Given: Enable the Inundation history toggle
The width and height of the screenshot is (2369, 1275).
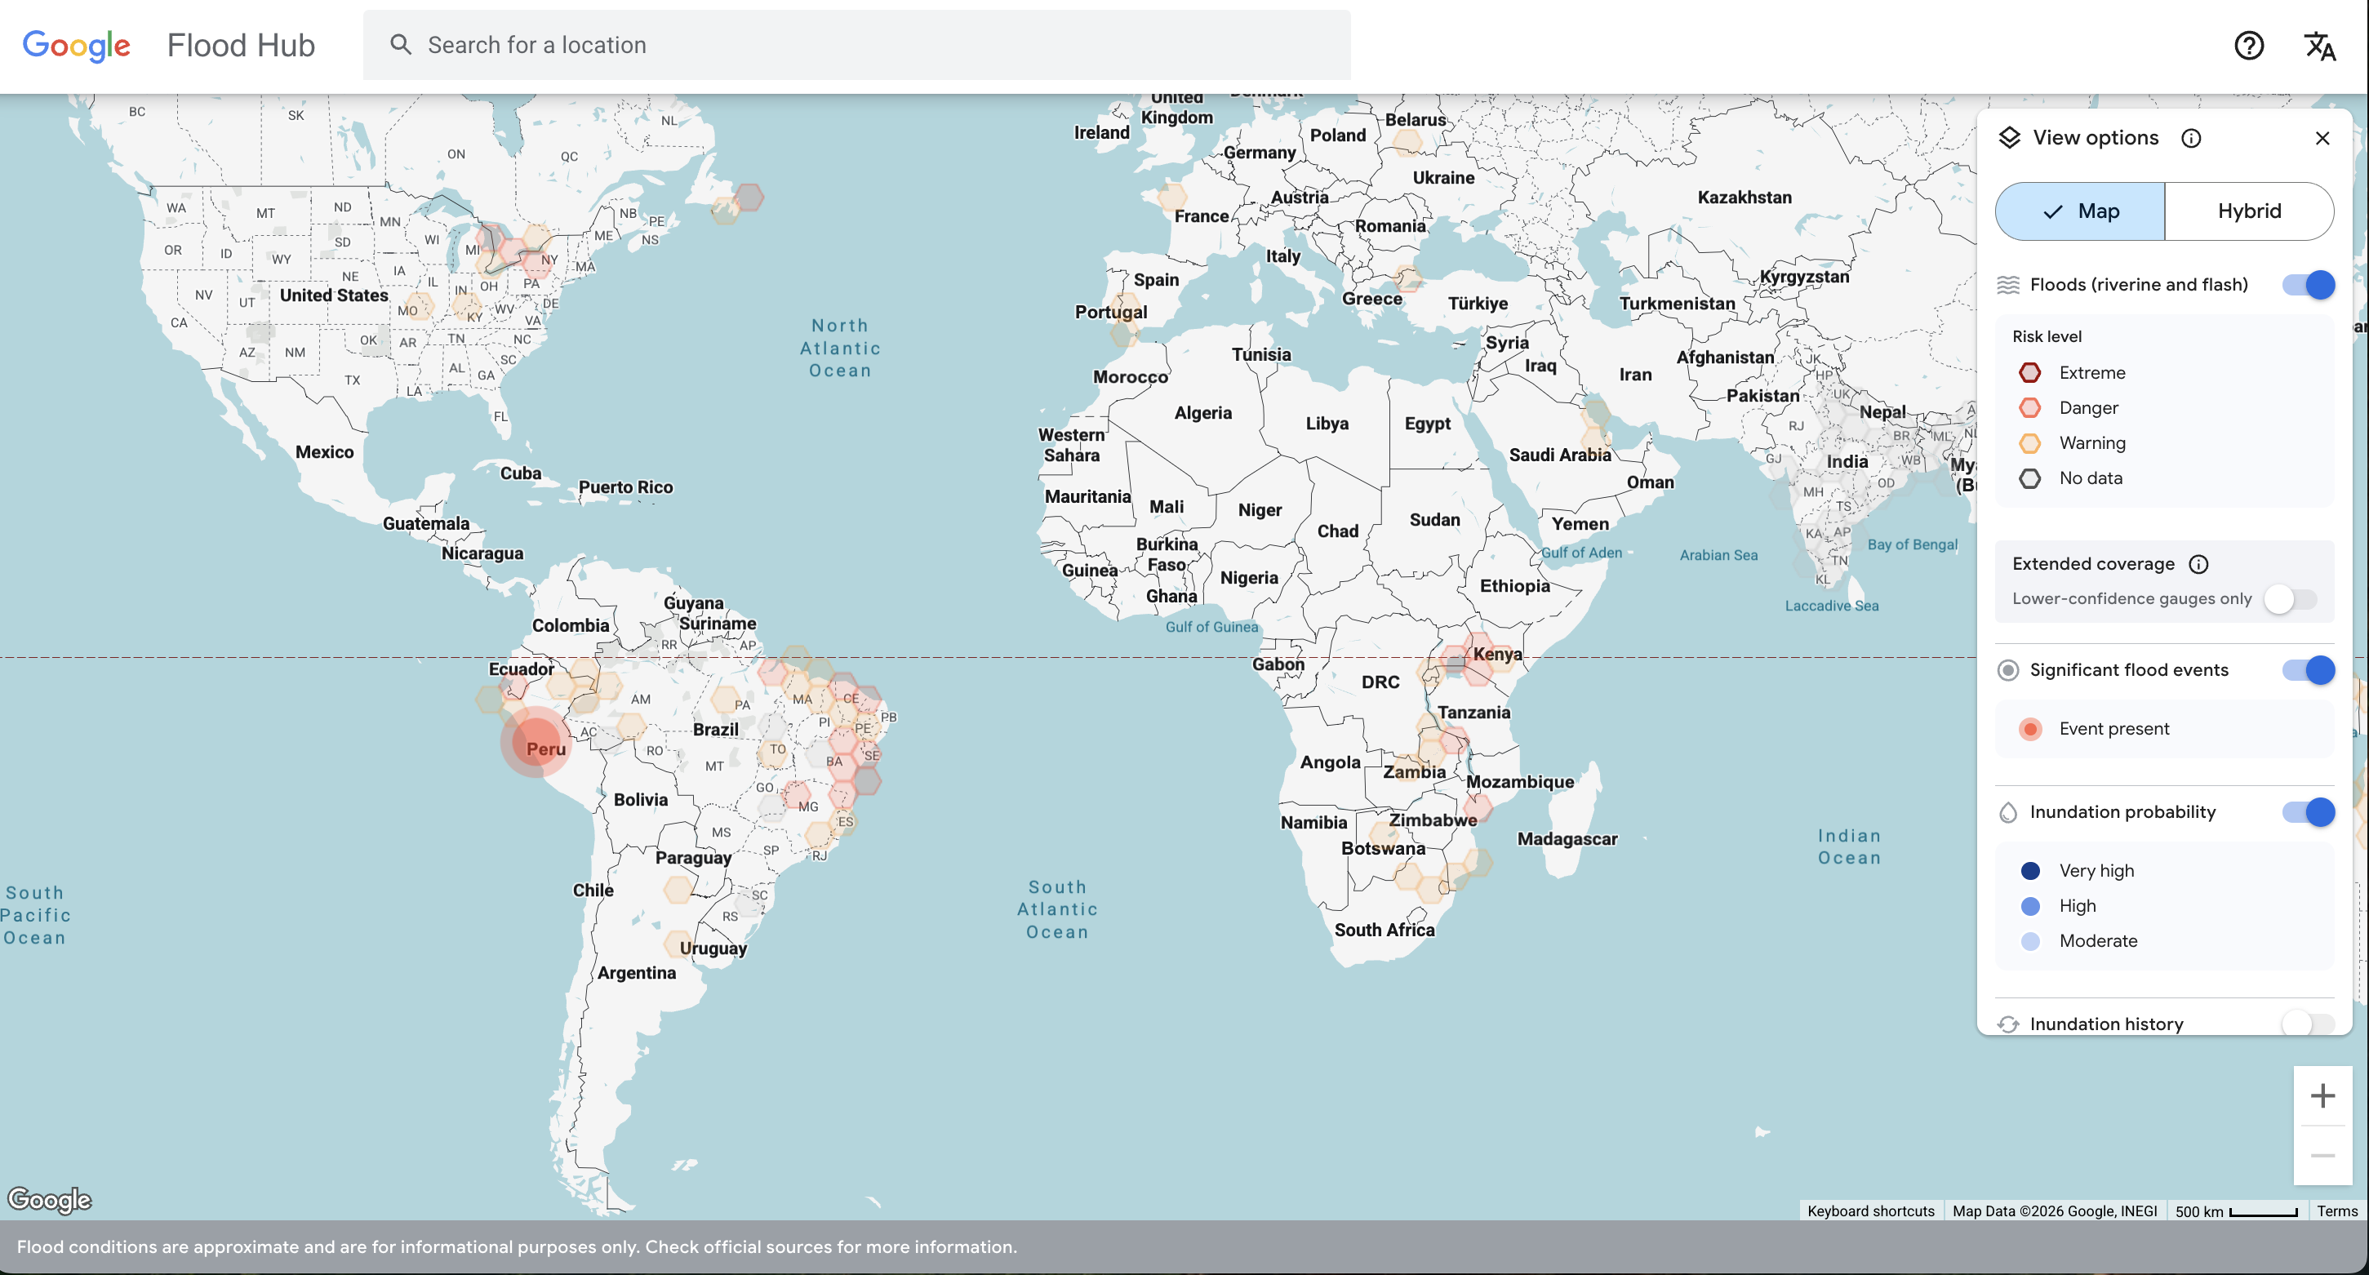Looking at the screenshot, I should click(x=2309, y=1023).
